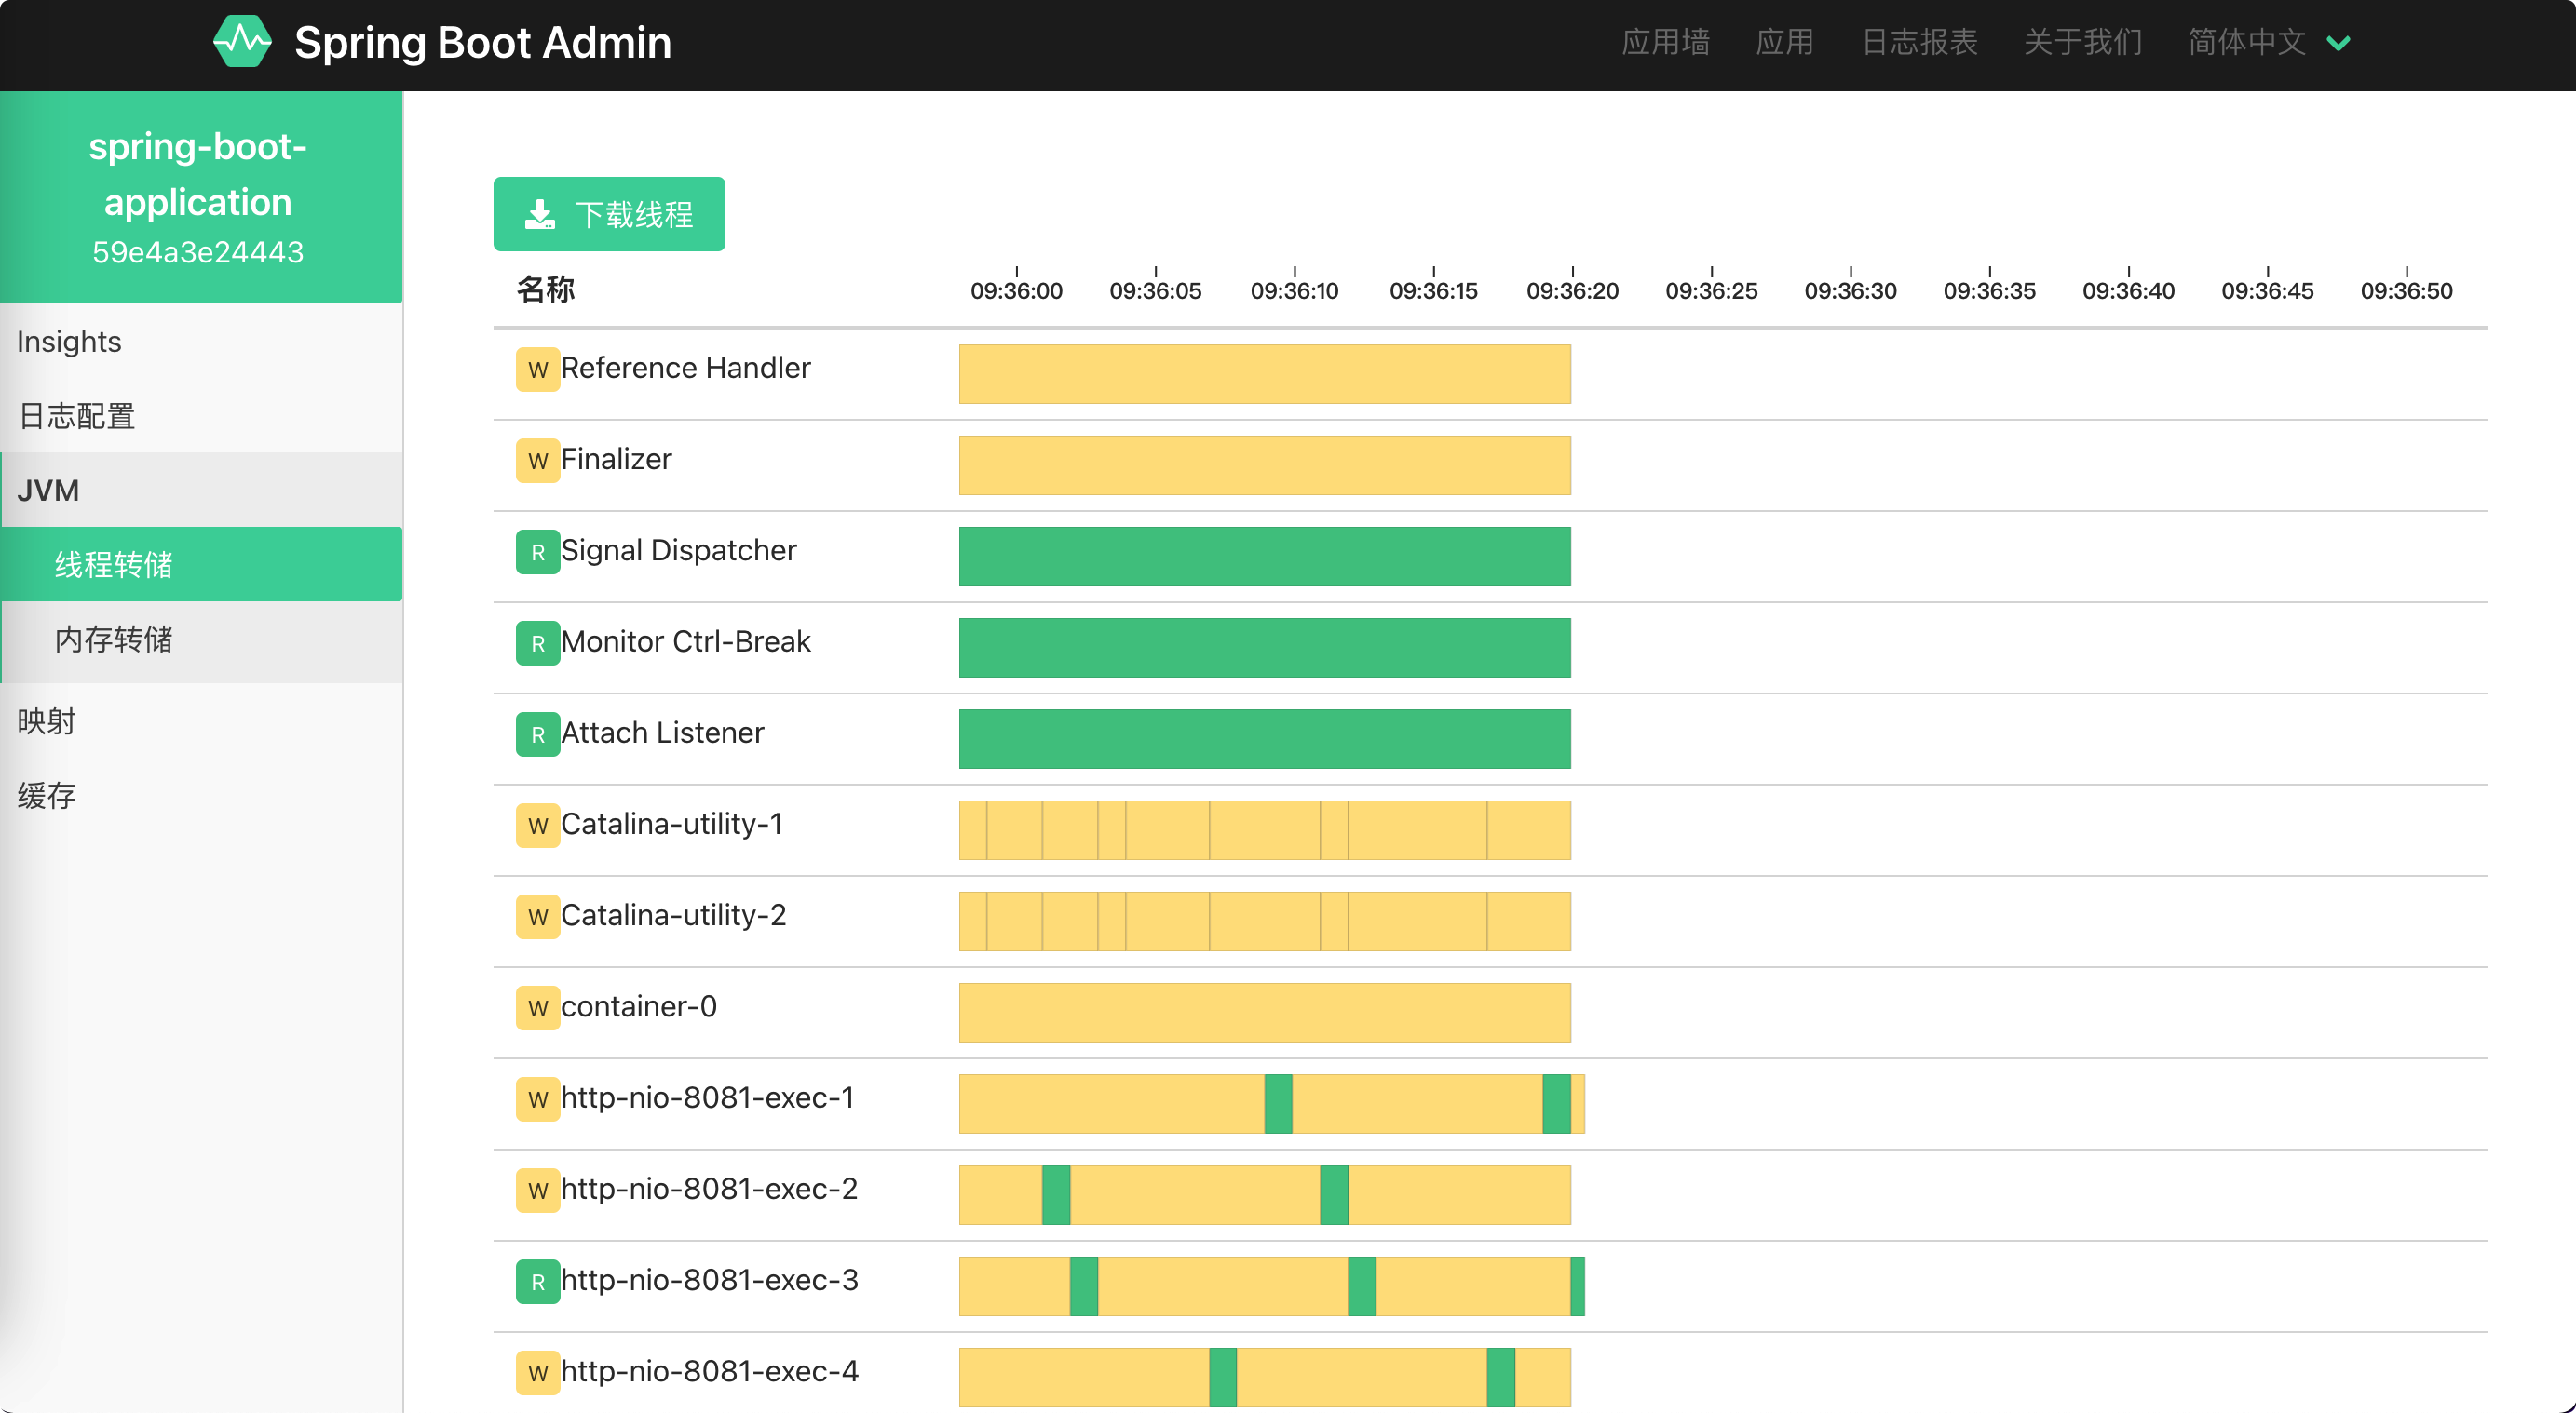Click the W state badge for Catalina-utility-2
This screenshot has height=1413, width=2576.
[x=538, y=916]
